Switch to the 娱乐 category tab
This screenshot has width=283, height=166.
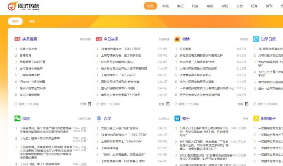pos(180,6)
